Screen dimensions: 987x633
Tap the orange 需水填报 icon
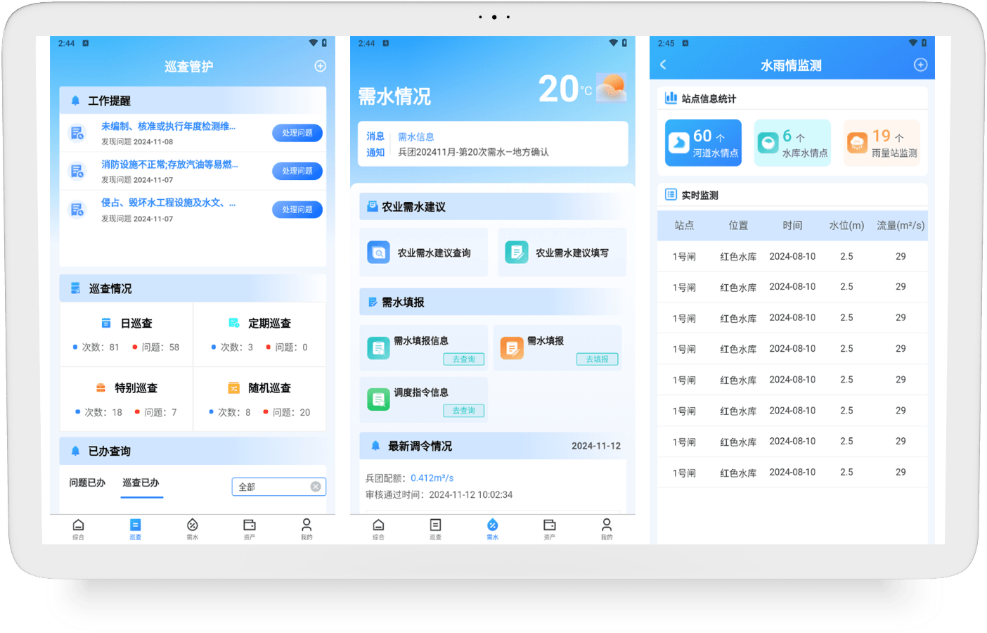pyautogui.click(x=512, y=348)
